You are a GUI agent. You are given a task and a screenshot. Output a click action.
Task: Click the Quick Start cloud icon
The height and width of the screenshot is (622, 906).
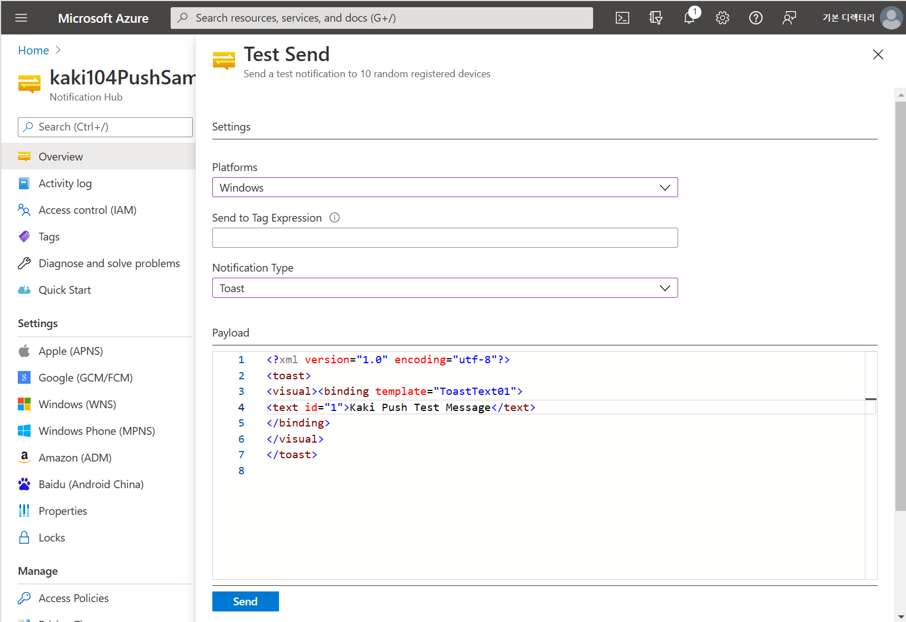24,290
